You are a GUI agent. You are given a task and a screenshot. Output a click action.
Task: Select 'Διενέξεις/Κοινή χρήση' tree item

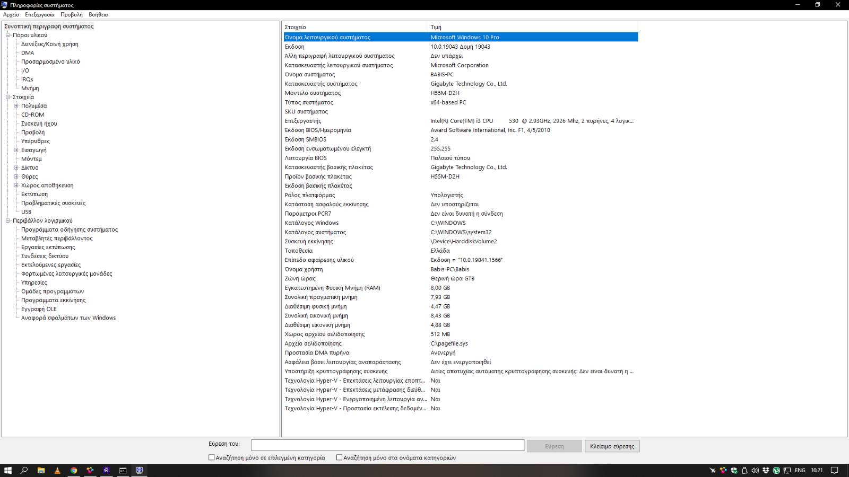50,44
